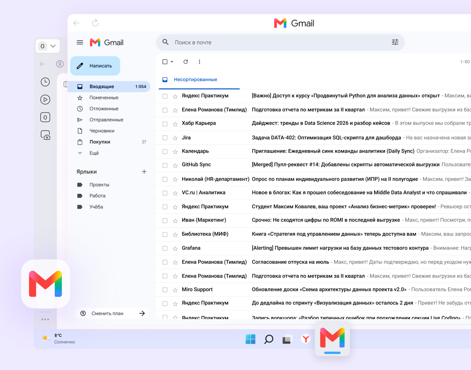Viewport: 471px width, 370px height.
Task: Select the Библиотека (МИФ) email checkbox
Action: point(165,234)
